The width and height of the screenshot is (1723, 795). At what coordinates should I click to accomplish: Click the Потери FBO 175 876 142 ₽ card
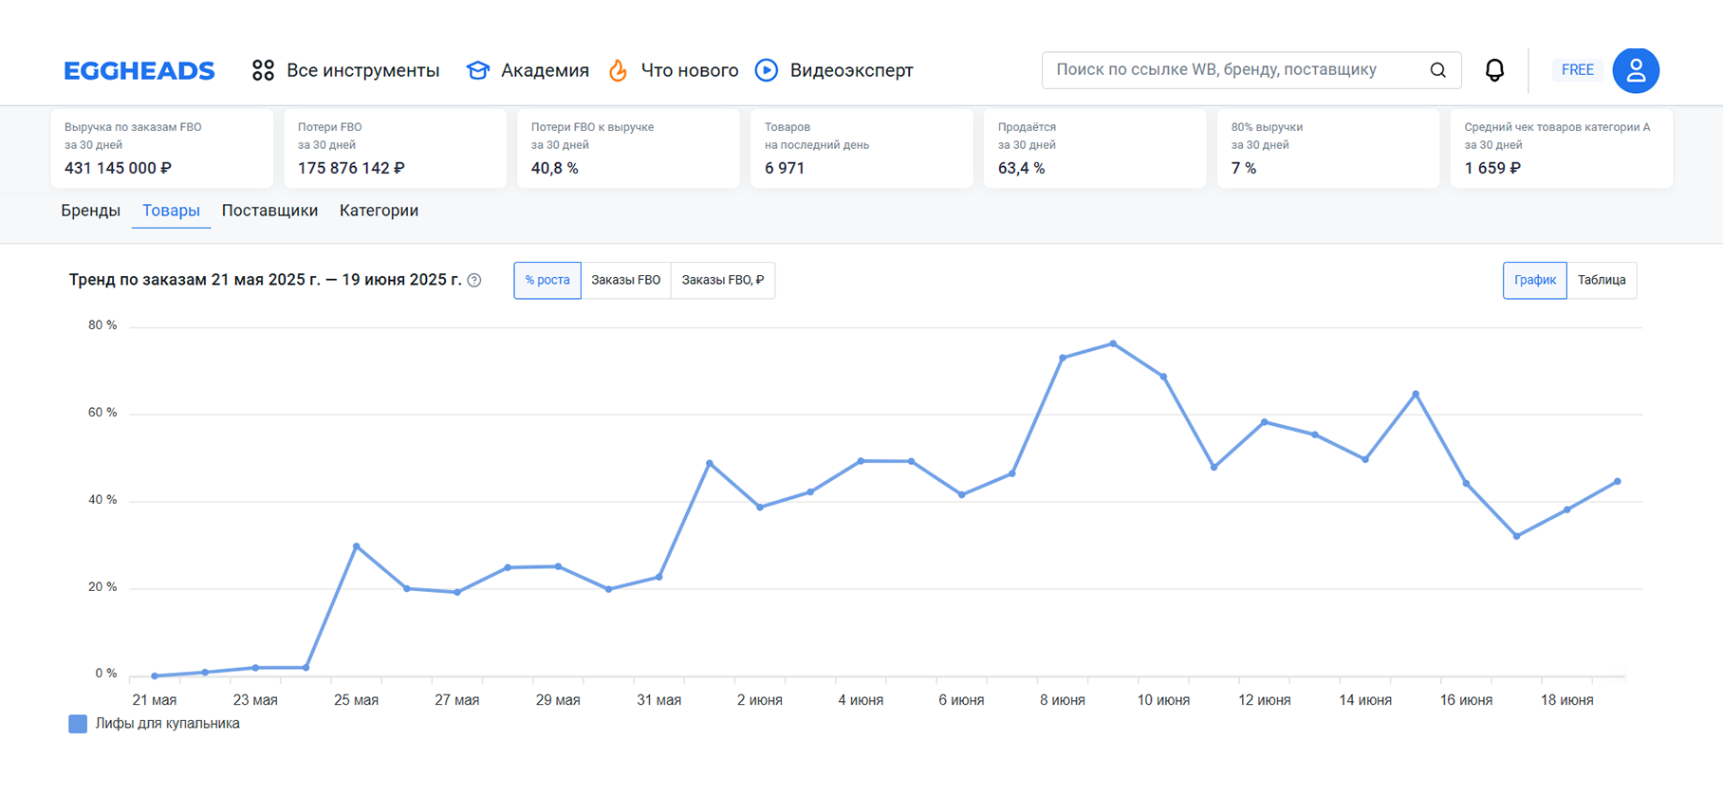coord(395,148)
